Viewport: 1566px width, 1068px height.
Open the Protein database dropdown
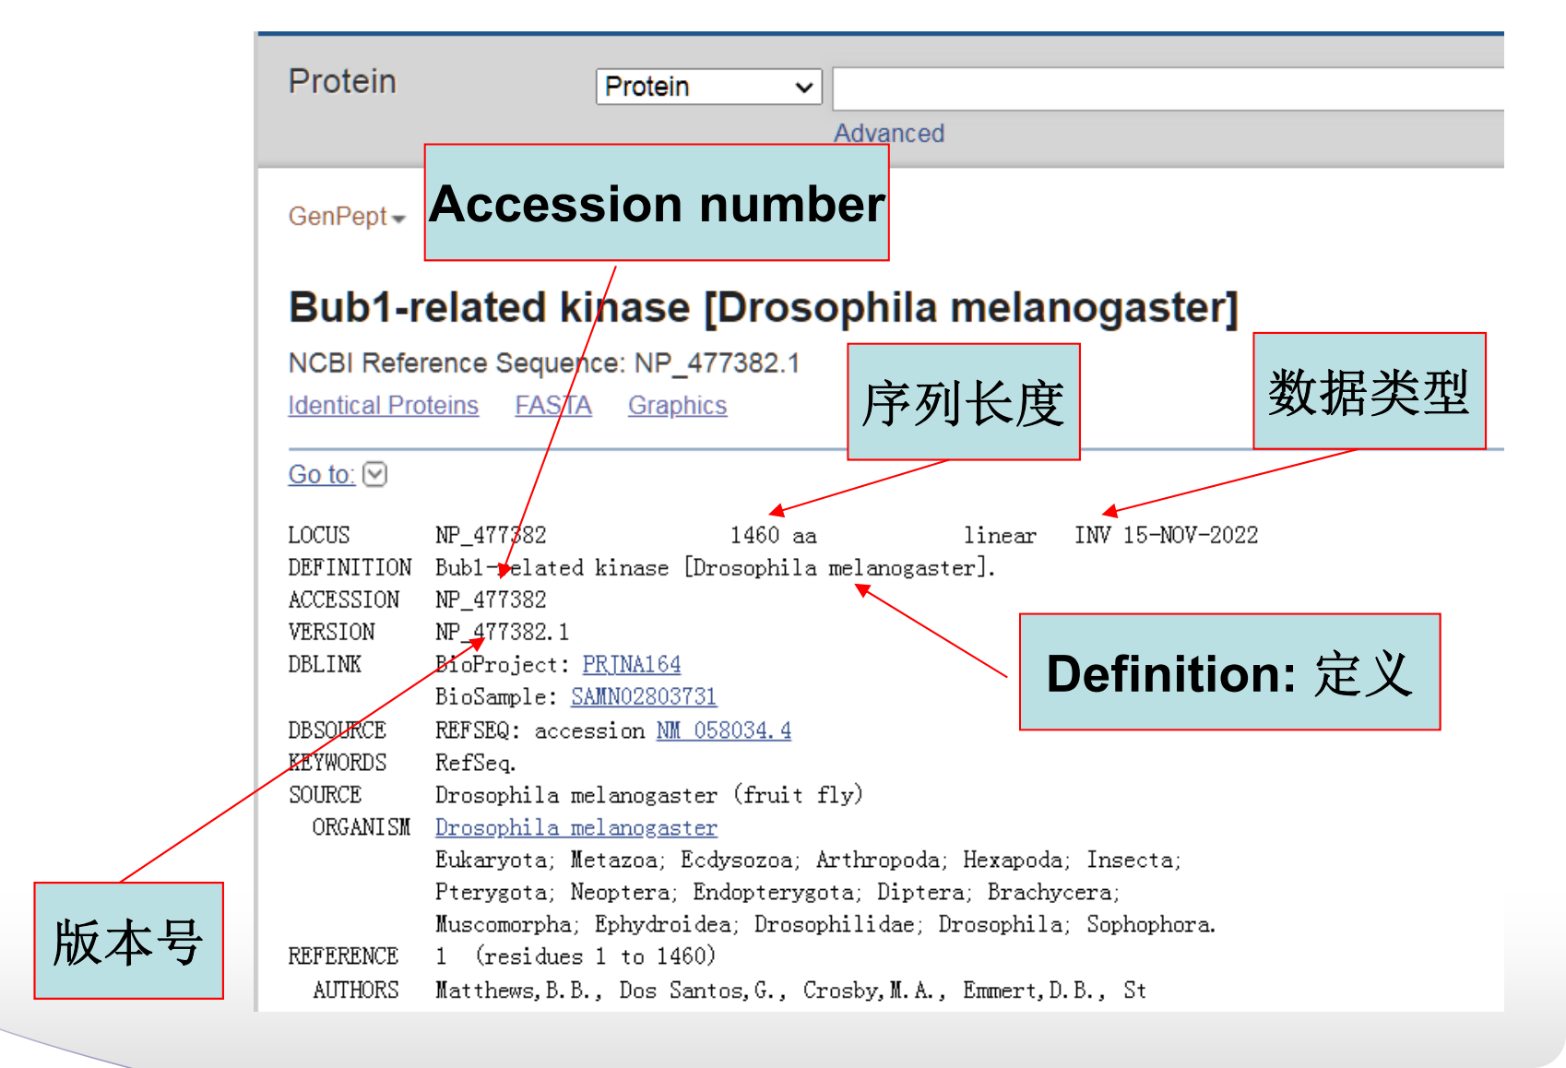click(708, 87)
